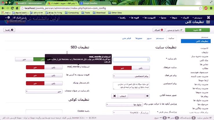Open the Chrome hamburger menu icon

tap(211, 8)
